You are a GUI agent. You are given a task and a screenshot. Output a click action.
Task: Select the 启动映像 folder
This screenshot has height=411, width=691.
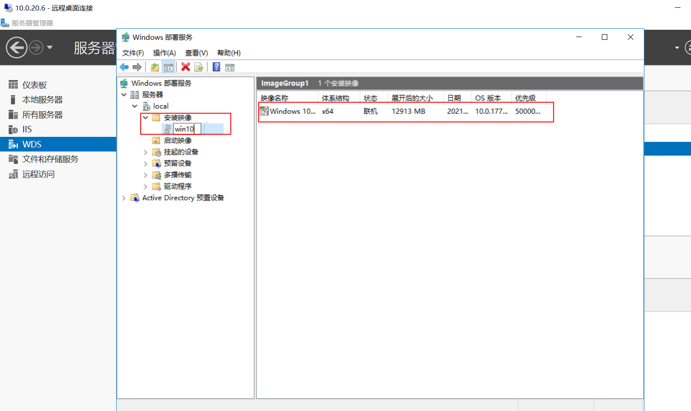tap(177, 141)
